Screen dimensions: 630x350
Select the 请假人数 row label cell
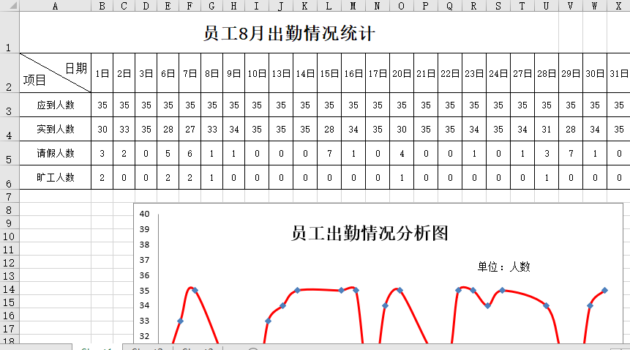55,153
